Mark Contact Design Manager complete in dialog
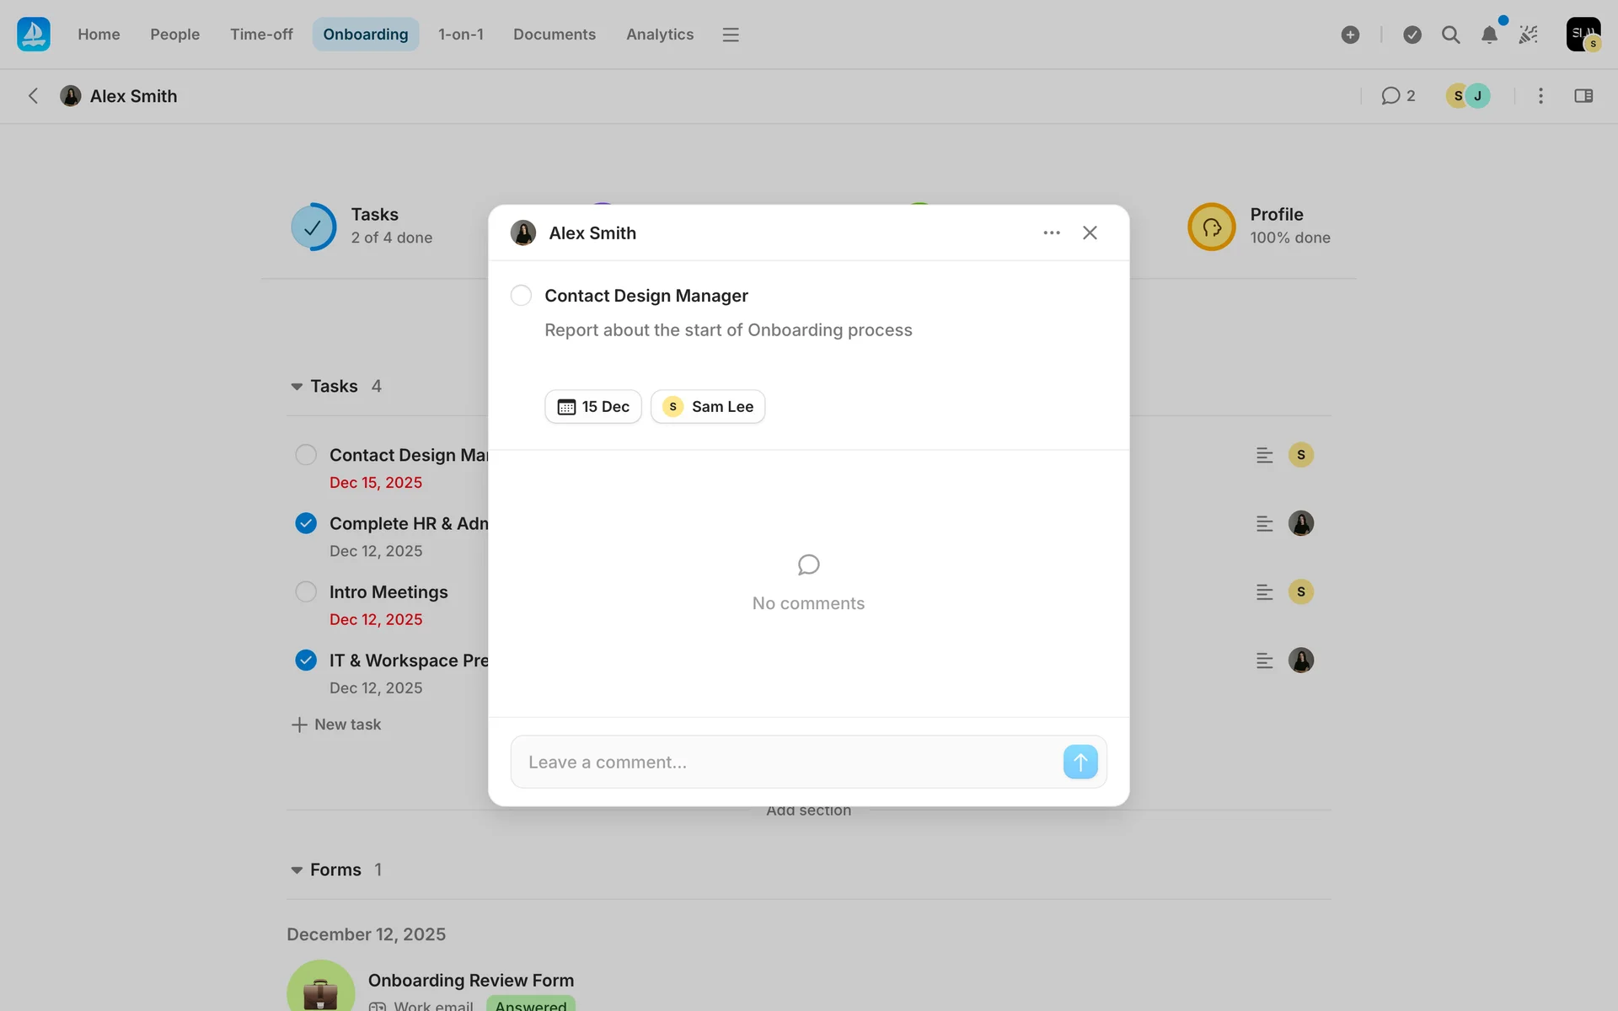The image size is (1618, 1011). point(521,296)
